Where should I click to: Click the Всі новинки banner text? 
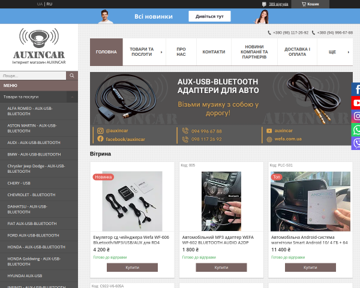click(x=154, y=17)
